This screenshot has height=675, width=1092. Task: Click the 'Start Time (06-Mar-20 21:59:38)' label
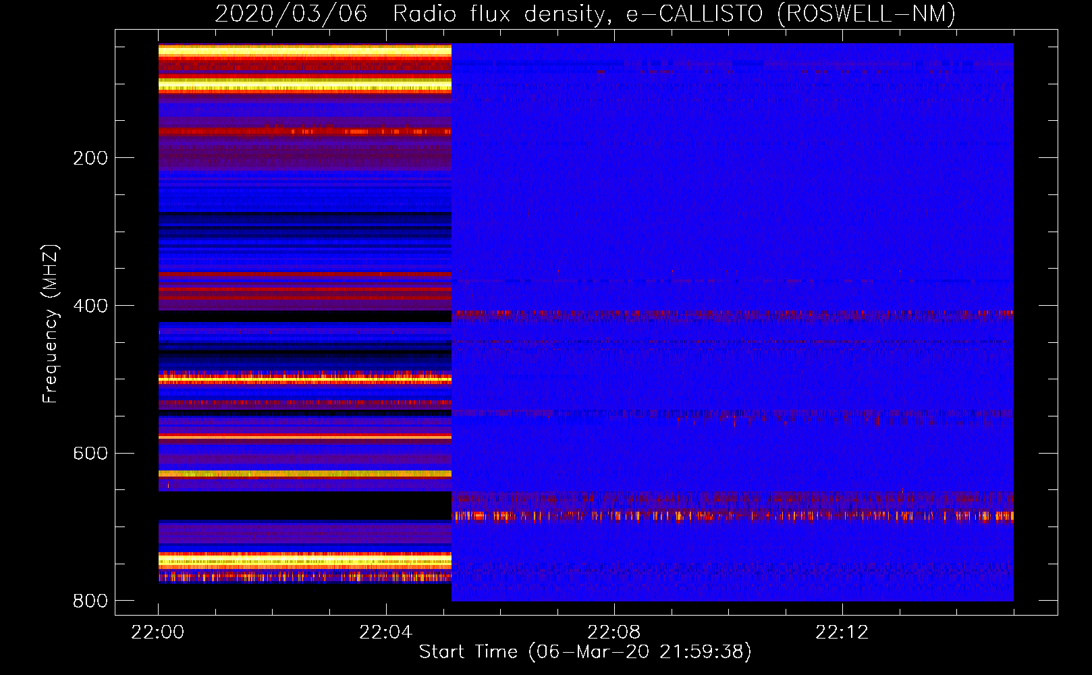(585, 652)
